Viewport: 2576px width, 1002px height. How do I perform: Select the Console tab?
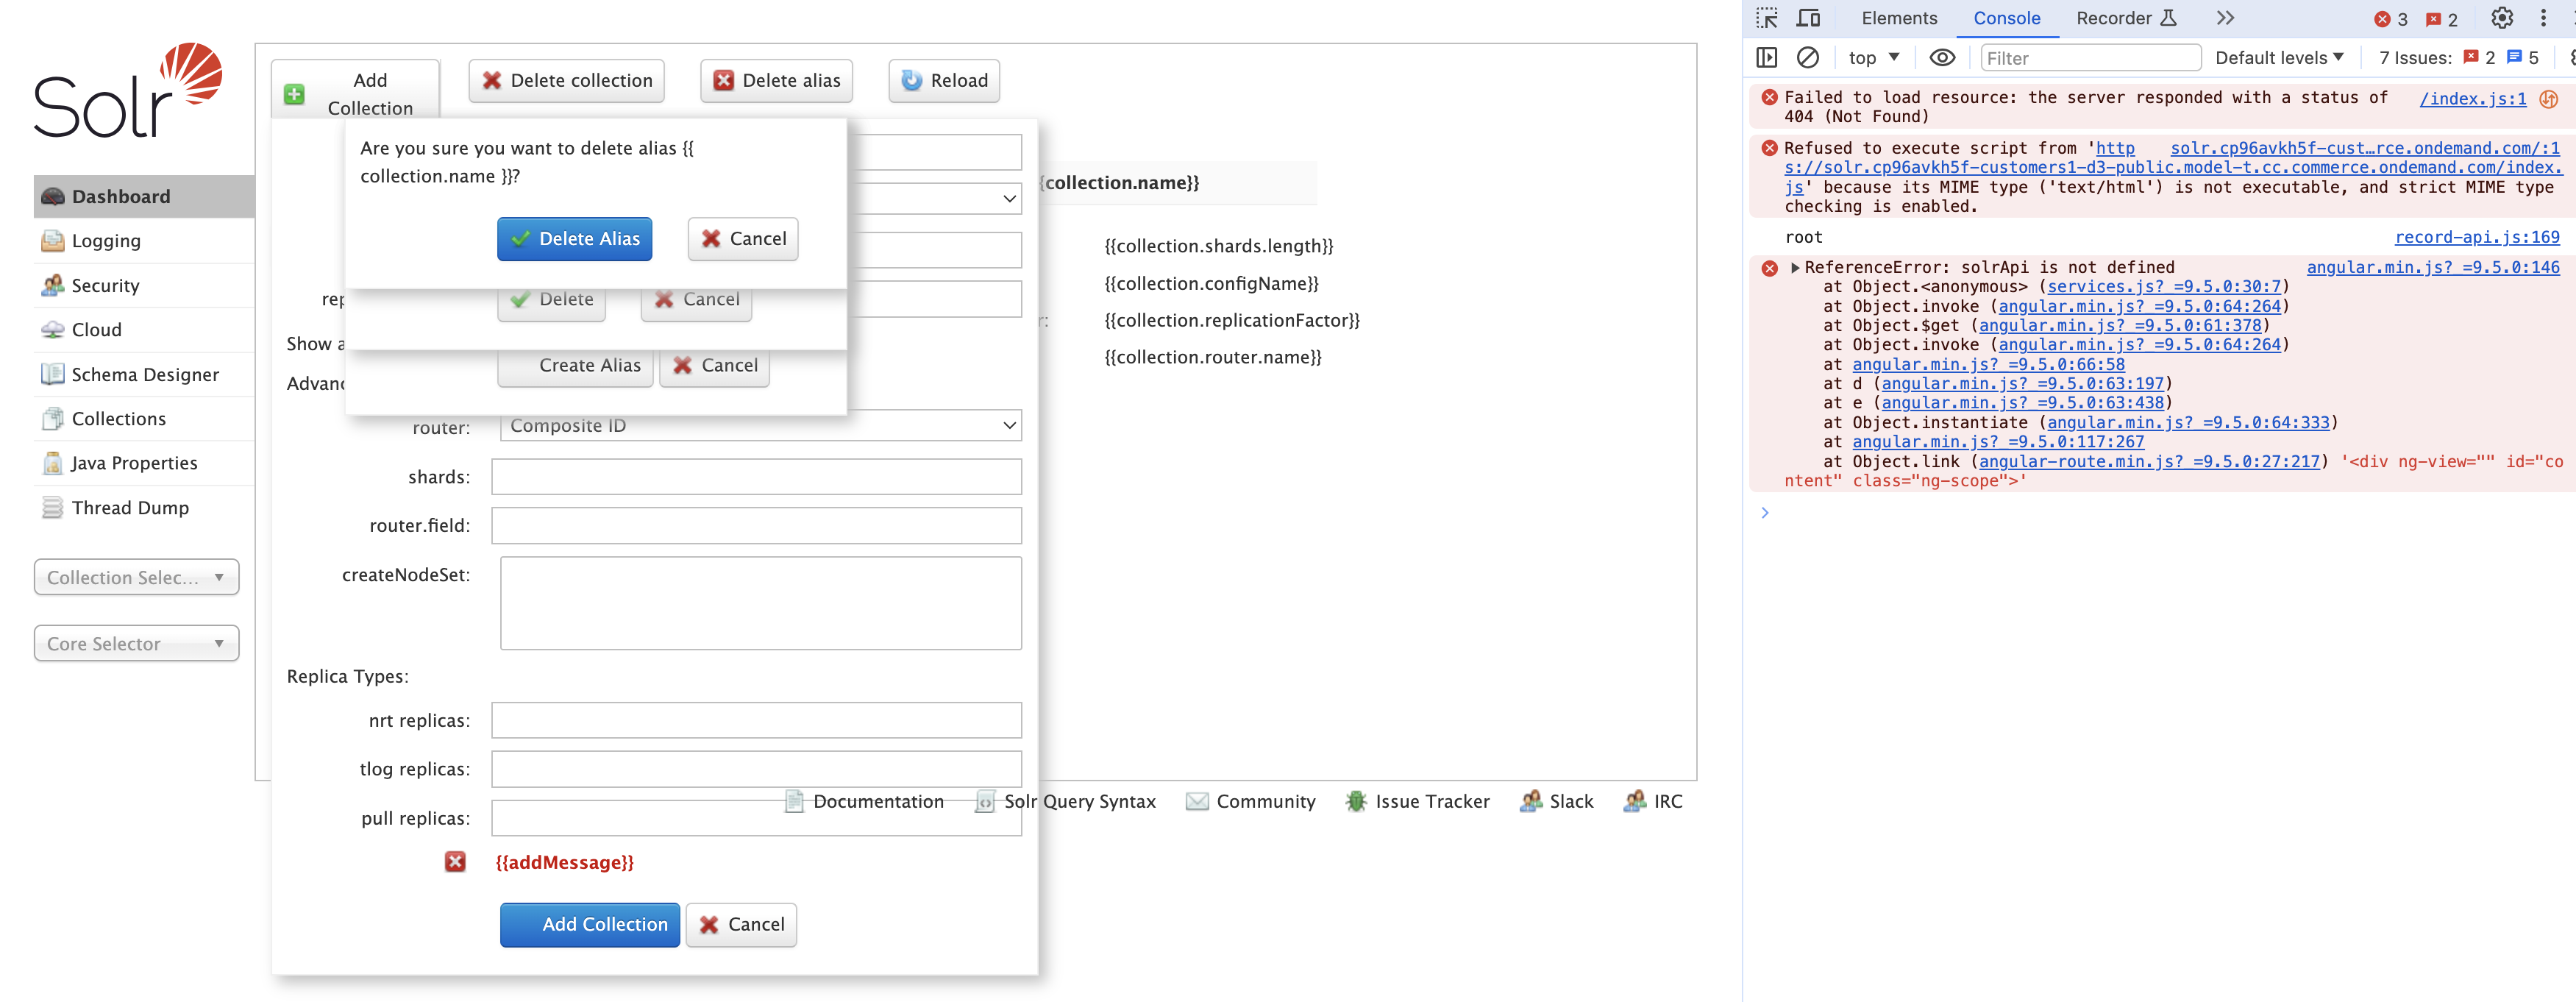point(2006,18)
